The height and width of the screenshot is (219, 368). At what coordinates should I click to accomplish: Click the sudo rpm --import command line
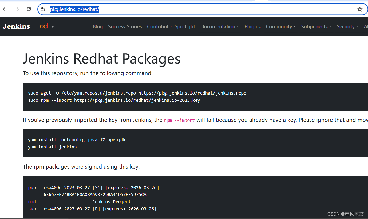(x=114, y=100)
